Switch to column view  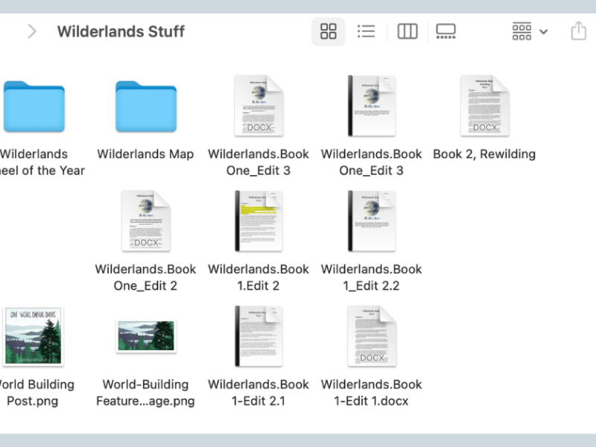[x=408, y=31]
